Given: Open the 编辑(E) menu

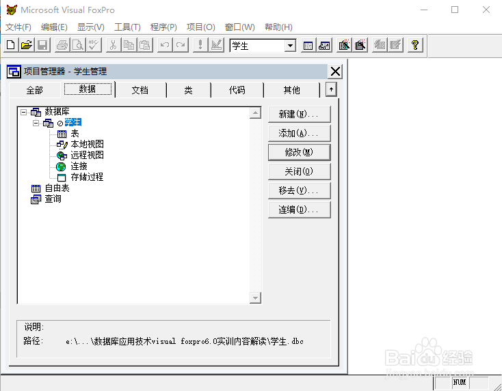Looking at the screenshot, I should tap(54, 27).
